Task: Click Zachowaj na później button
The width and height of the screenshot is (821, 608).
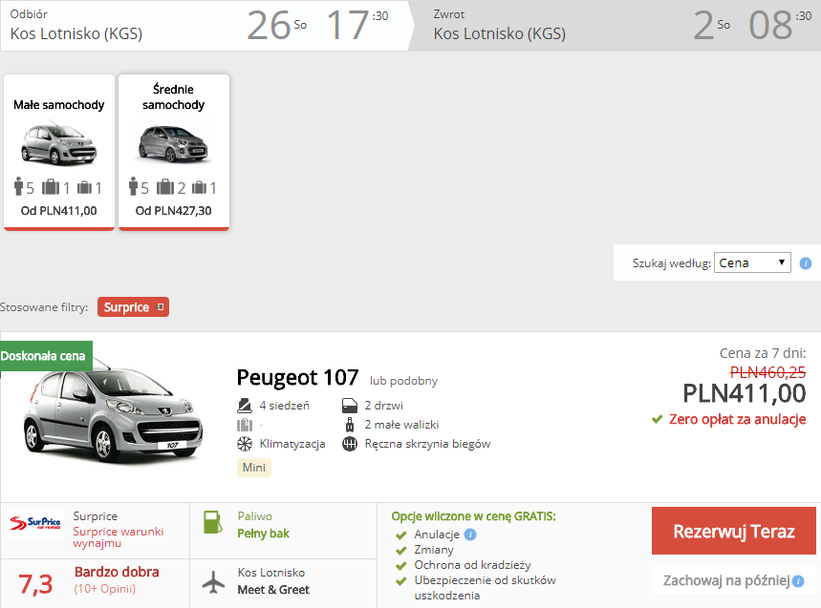Action: (x=734, y=581)
